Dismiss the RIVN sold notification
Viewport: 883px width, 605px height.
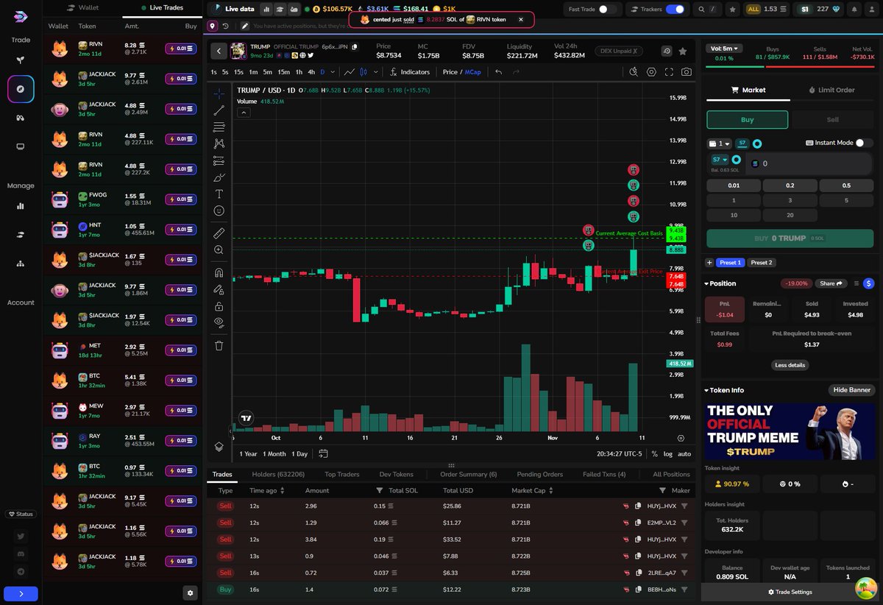click(521, 20)
